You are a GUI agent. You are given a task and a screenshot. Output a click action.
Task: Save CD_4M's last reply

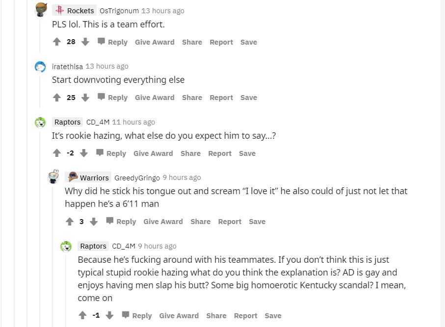coord(273,316)
